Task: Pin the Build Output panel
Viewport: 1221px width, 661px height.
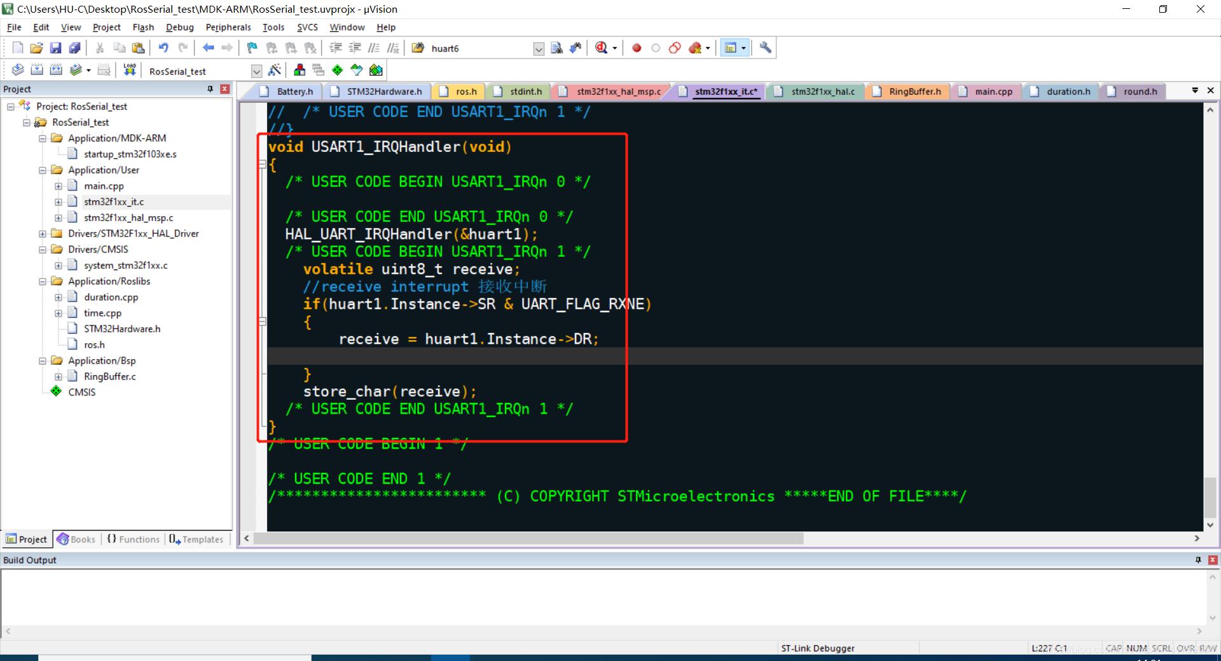Action: click(x=1198, y=560)
